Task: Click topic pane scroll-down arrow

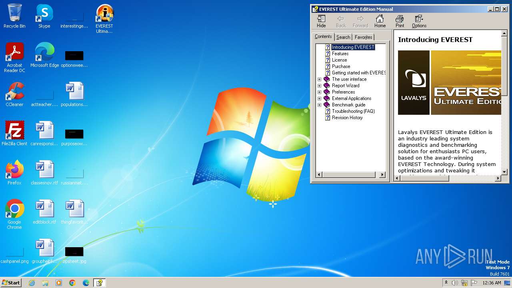Action: tap(504, 172)
